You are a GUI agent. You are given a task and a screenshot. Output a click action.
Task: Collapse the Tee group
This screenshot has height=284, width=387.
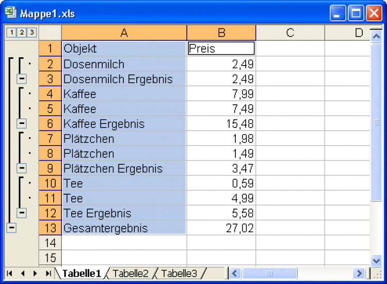coord(21,213)
